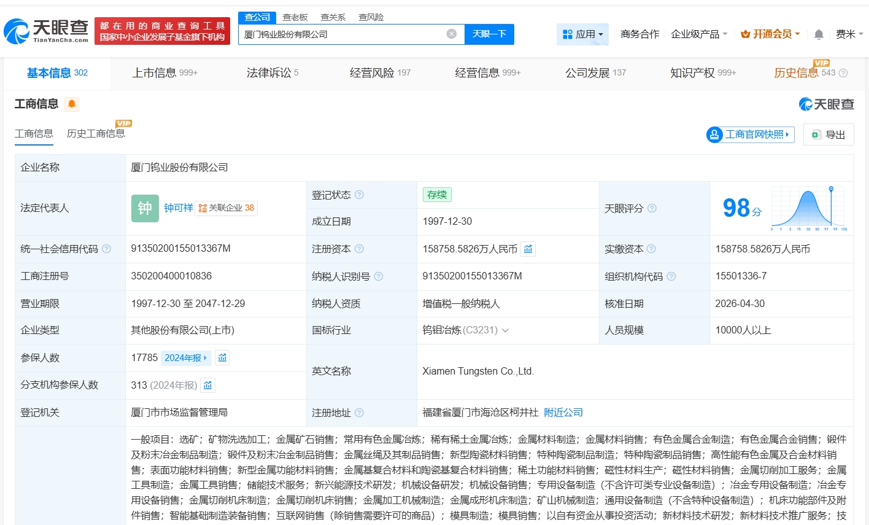The width and height of the screenshot is (869, 525).
Task: Click the 增值税一般纳税人 taxpayer qualification
Action: click(461, 303)
